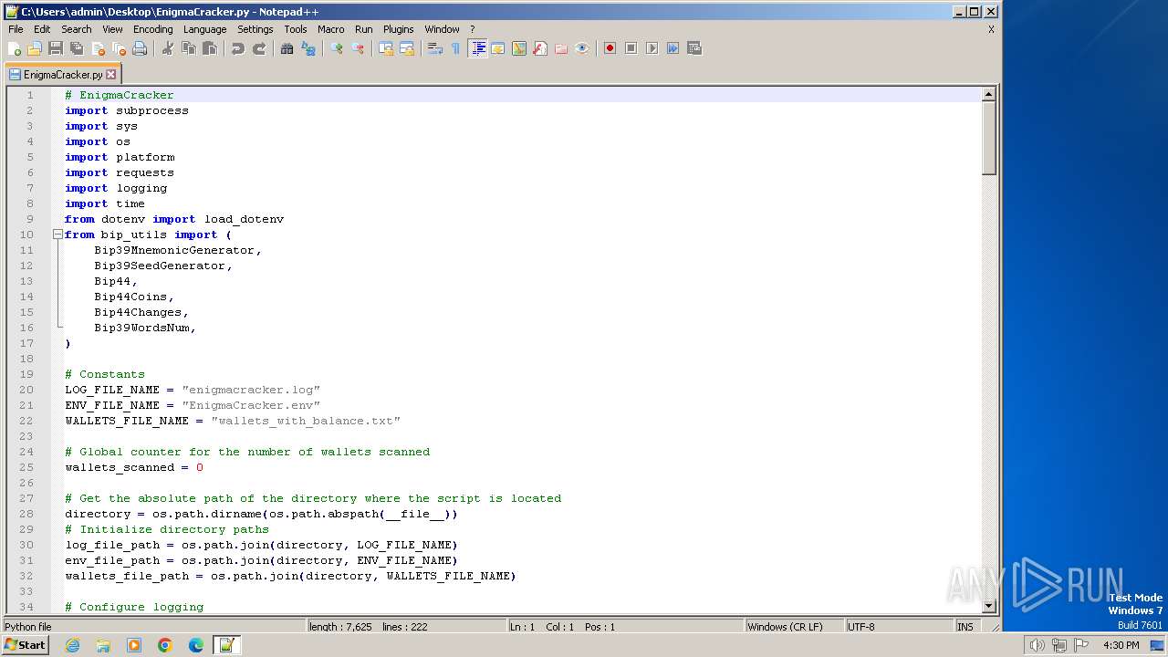Save current recorded macro icon
Viewport: 1168px width, 657px height.
(693, 48)
